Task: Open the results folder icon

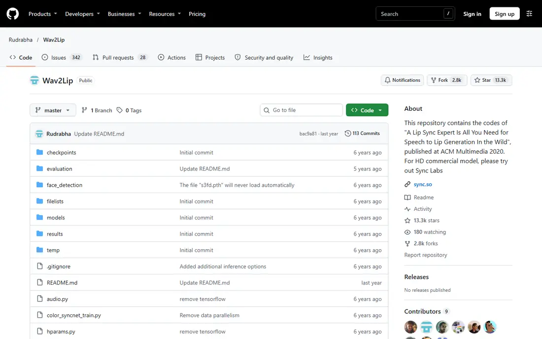Action: point(40,234)
